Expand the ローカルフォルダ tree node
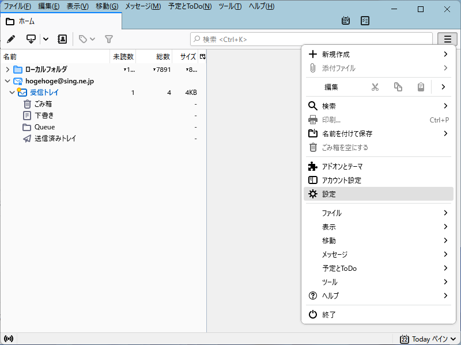The image size is (461, 345). pyautogui.click(x=7, y=70)
